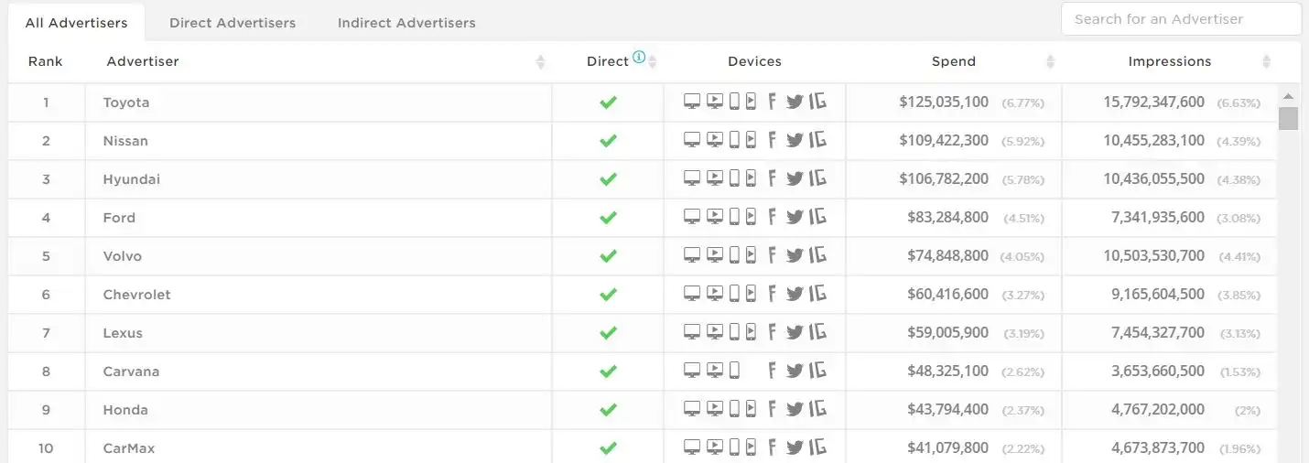Click the desktop video icon in Honda row
Image resolution: width=1309 pixels, height=463 pixels.
coord(715,409)
